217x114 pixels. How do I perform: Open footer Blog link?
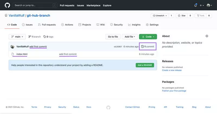pos(194,107)
